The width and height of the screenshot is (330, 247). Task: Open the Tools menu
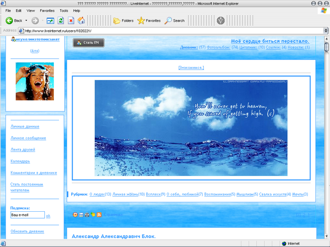click(x=64, y=11)
